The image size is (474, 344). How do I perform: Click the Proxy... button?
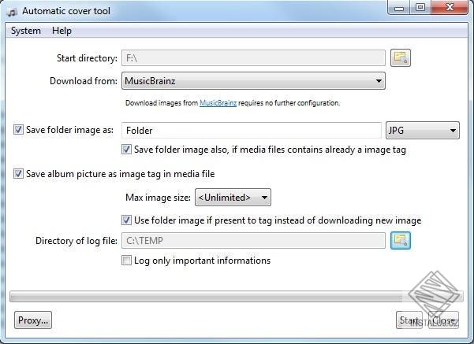click(x=33, y=320)
